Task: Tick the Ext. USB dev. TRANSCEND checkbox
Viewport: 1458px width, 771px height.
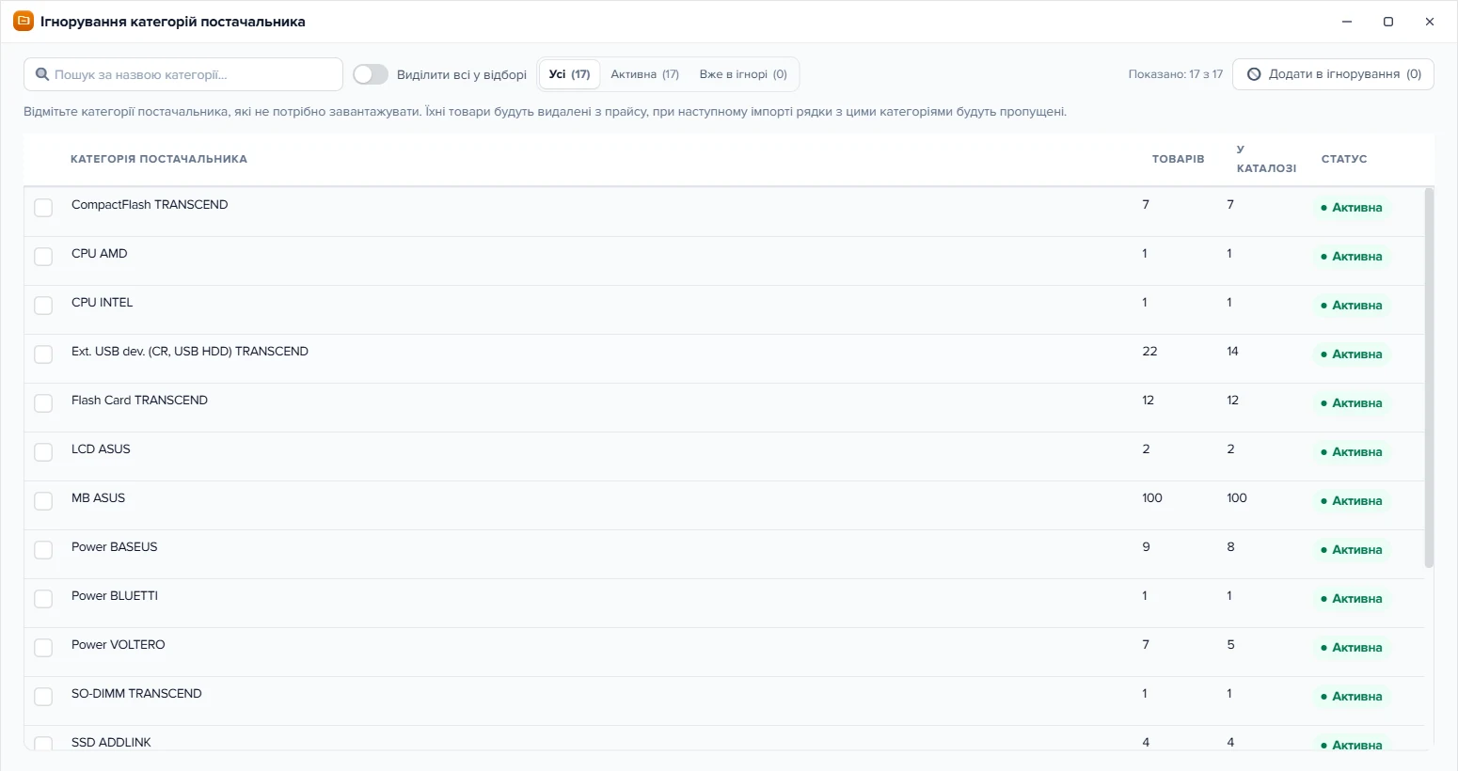Action: pos(43,354)
